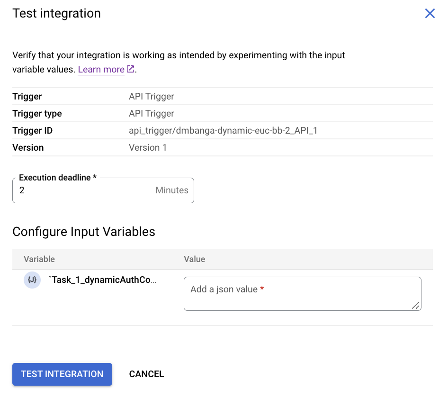Click the {J} JSON variable type icon
The height and width of the screenshot is (398, 448).
tap(32, 280)
